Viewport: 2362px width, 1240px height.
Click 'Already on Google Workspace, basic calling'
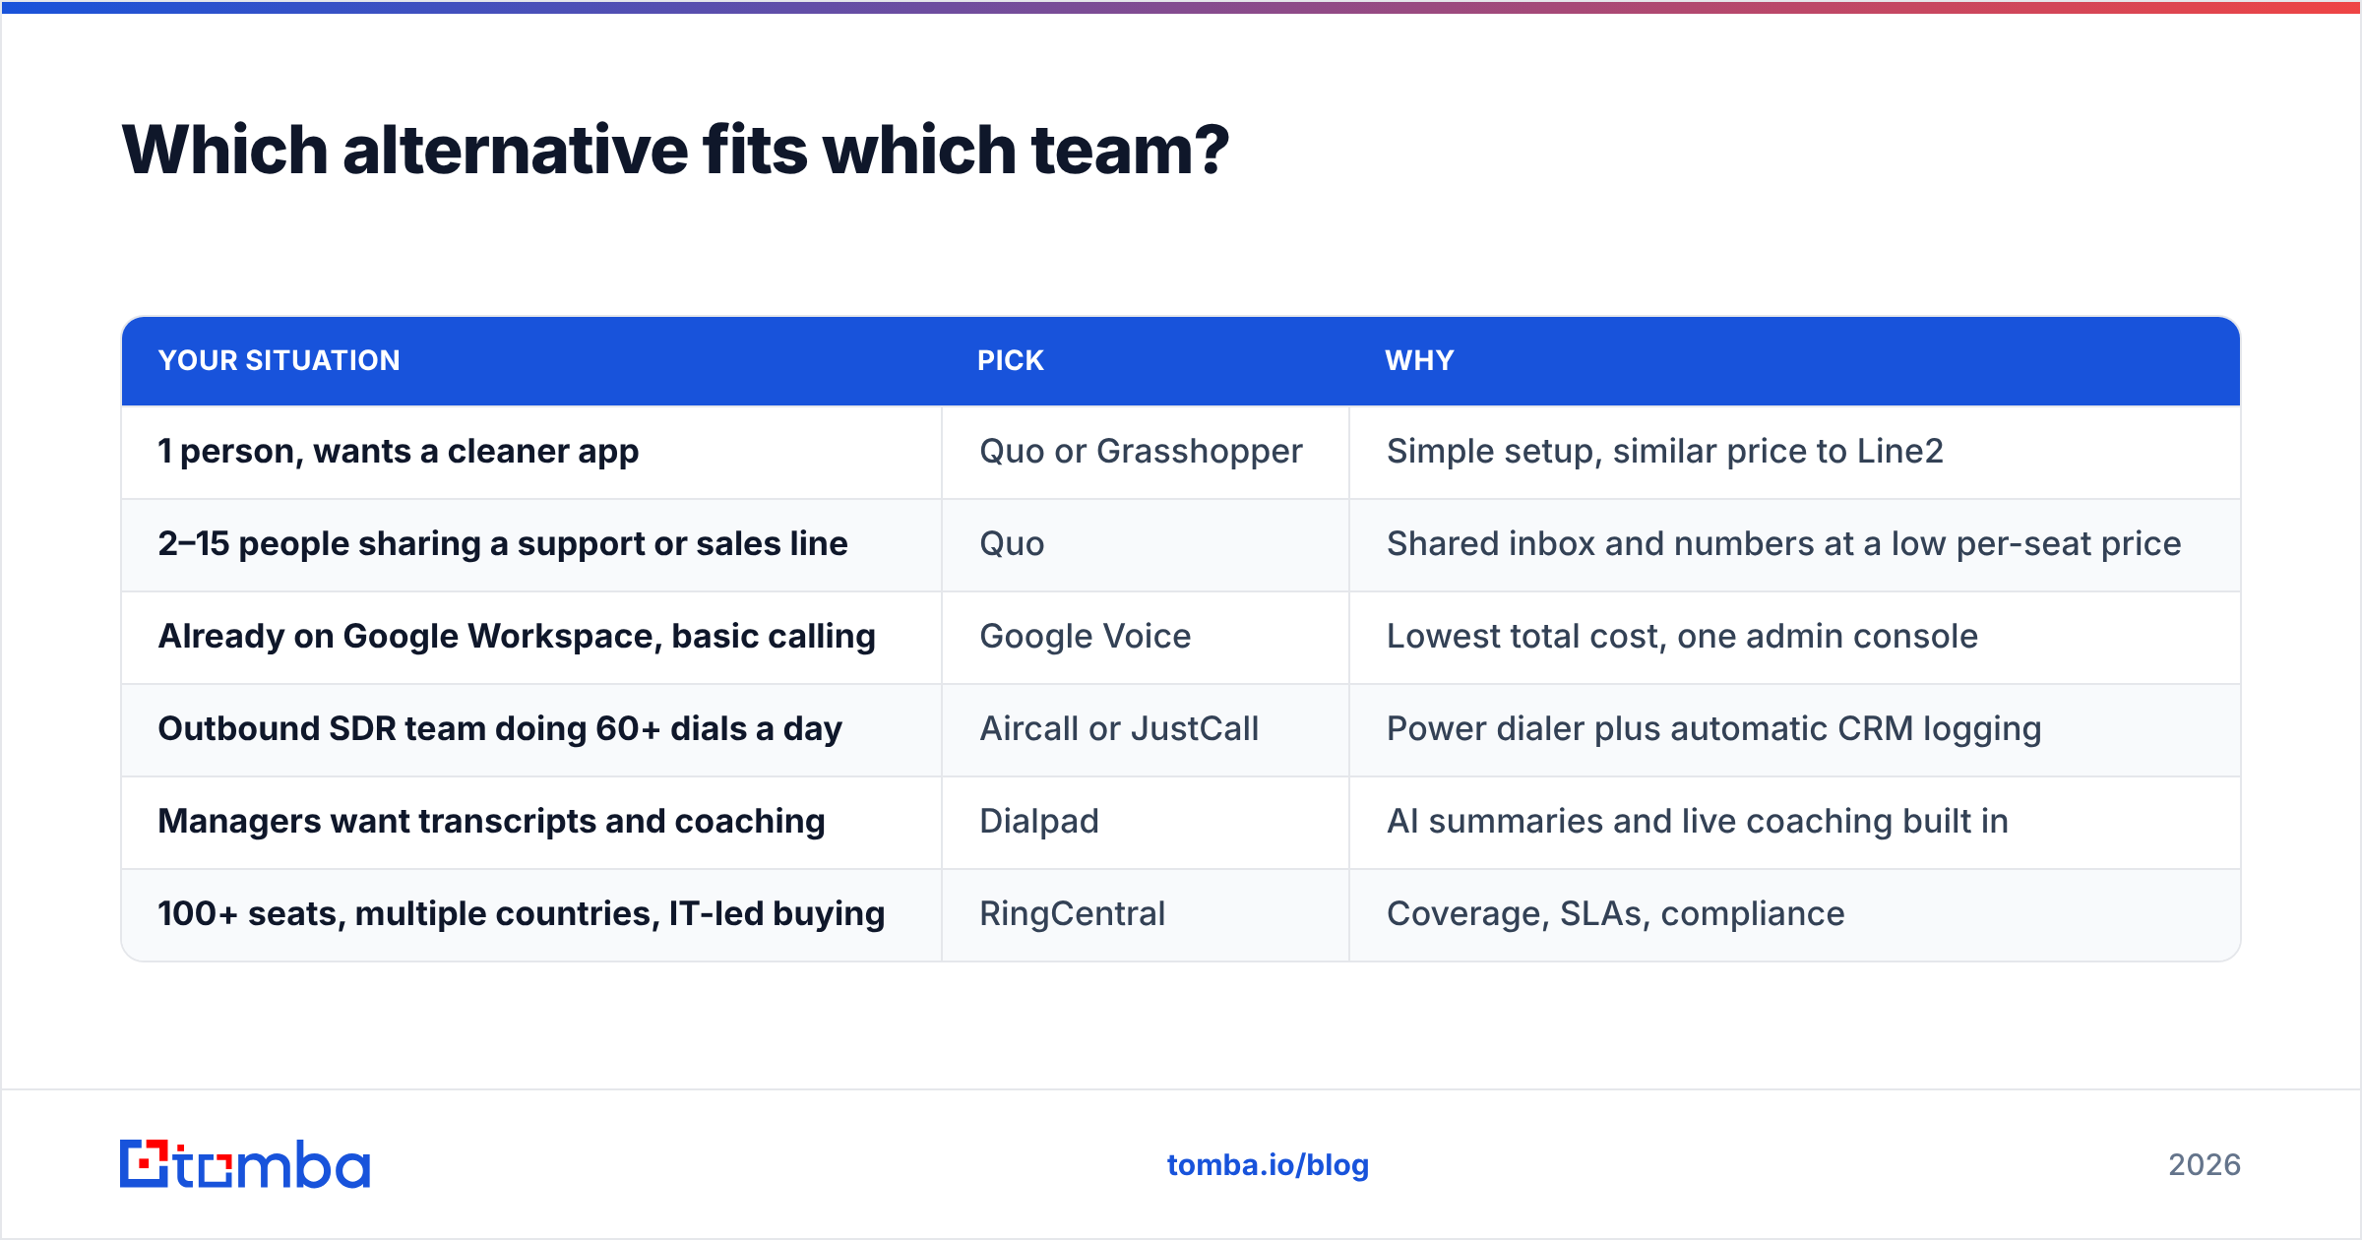pos(517,637)
